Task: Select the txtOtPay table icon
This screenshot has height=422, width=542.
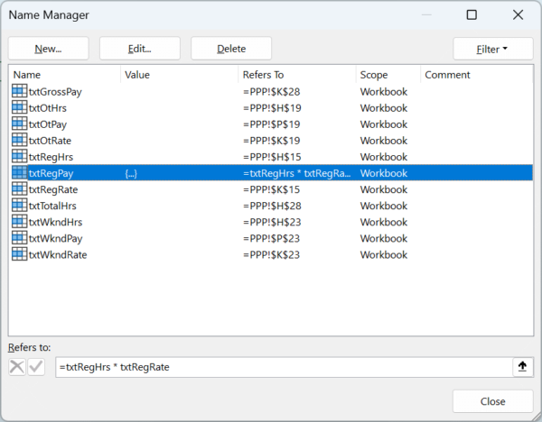Action: 19,124
